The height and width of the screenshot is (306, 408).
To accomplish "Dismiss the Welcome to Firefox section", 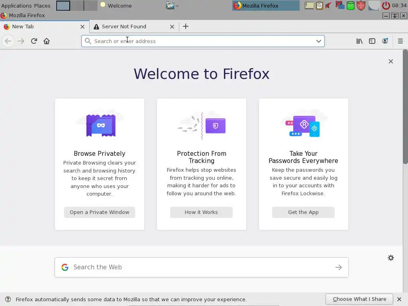I will tap(391, 61).
